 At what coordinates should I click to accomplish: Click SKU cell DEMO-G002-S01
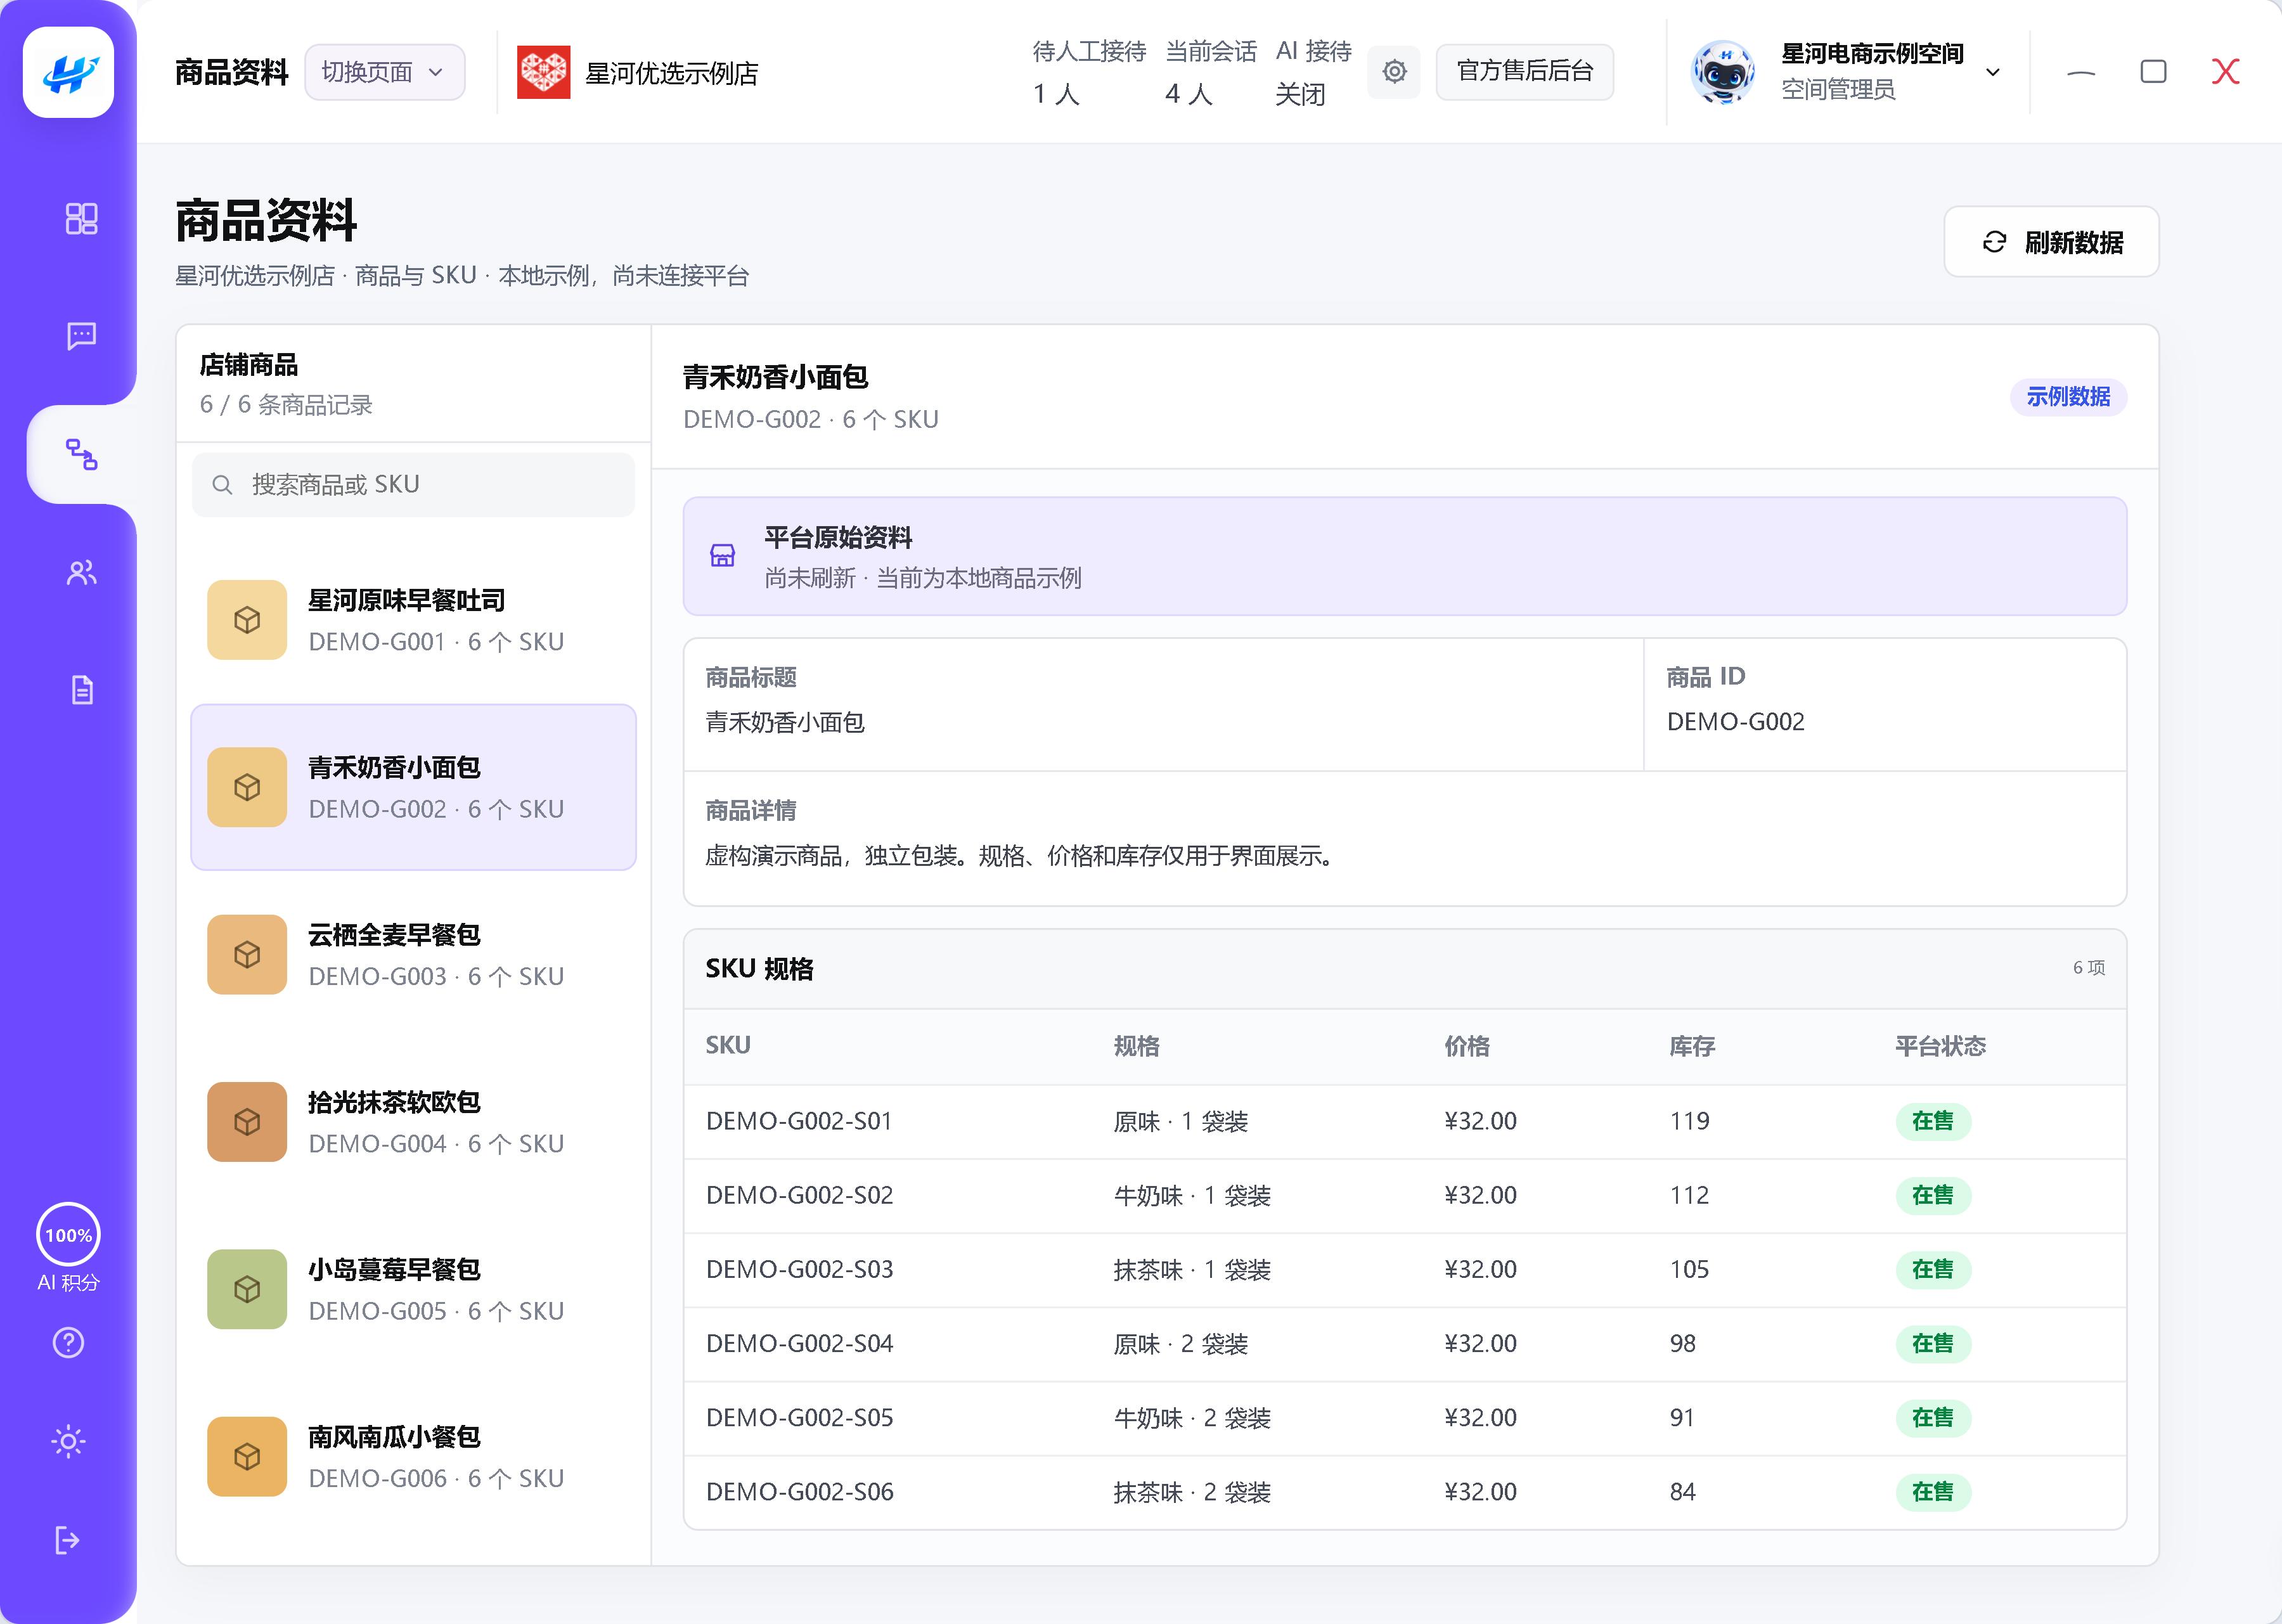(x=798, y=1121)
